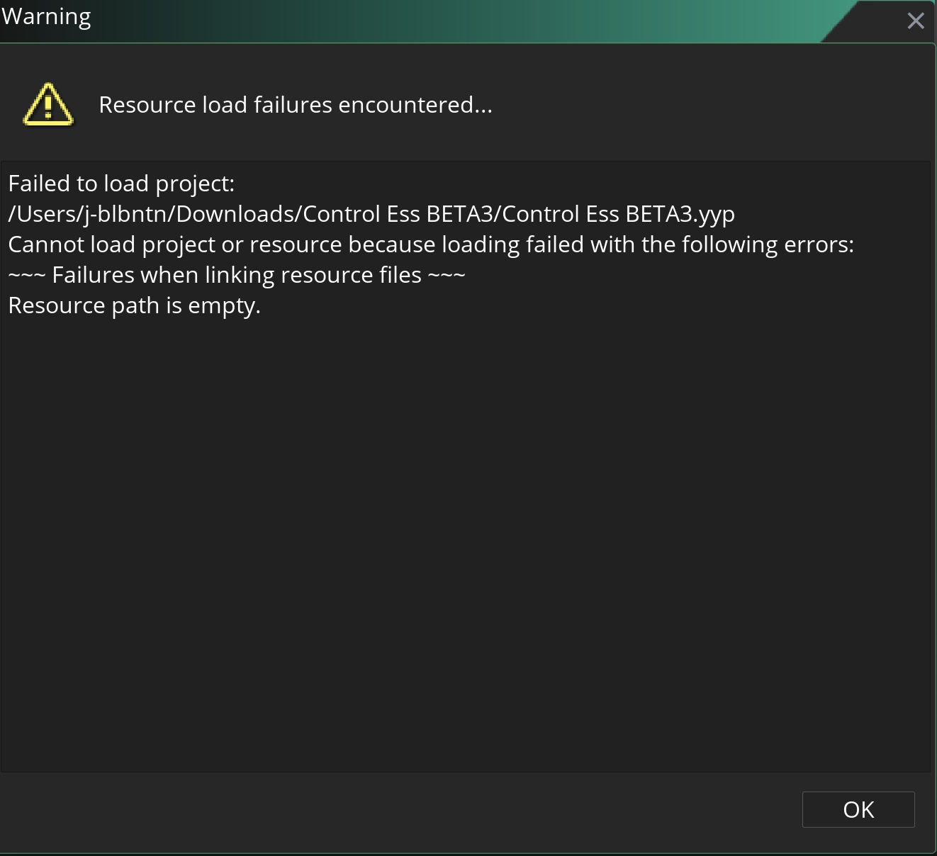Click the Warning title text

point(47,16)
